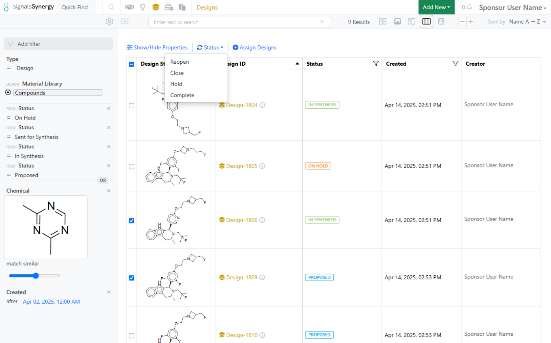Open the Created column filter icon
The width and height of the screenshot is (551, 343).
[455, 63]
